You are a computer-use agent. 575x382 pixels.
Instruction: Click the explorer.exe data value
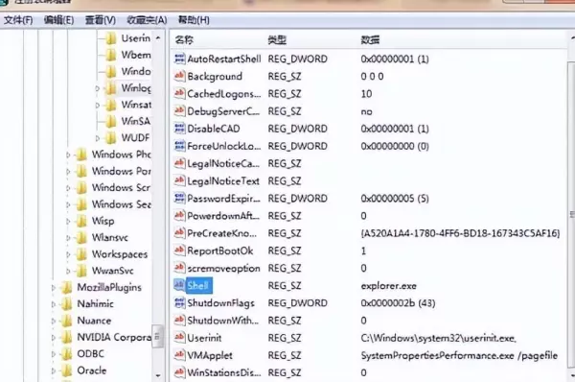pos(388,286)
